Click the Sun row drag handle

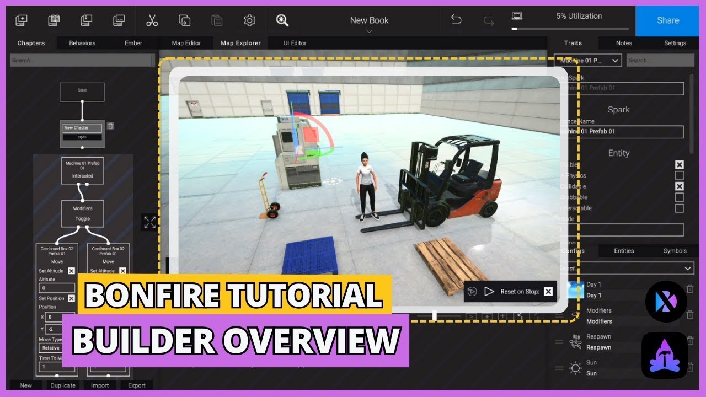pos(559,368)
